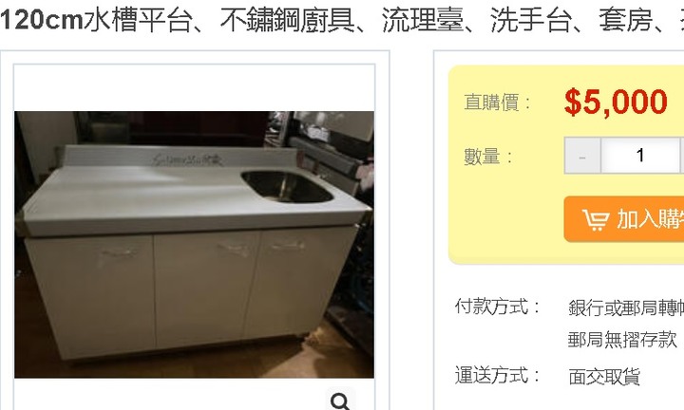Click the quantity field showing 1
684x410 pixels.
click(x=640, y=156)
